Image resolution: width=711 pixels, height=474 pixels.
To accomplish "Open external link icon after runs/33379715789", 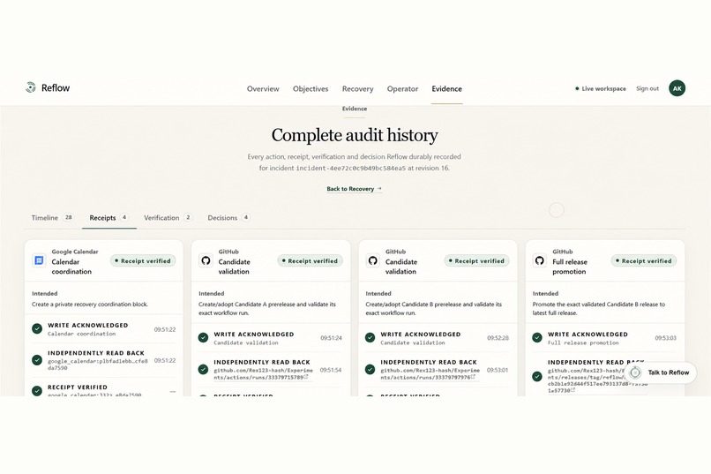I will coord(306,377).
